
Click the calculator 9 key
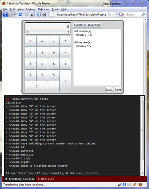tap(54, 52)
